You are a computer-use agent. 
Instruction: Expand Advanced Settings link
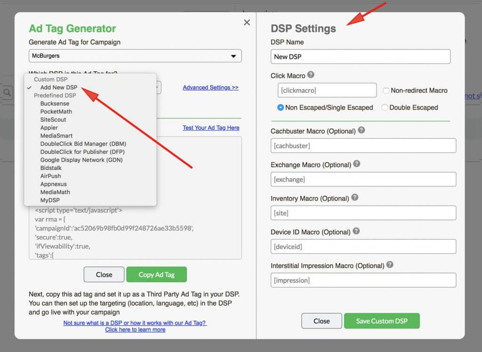tap(210, 88)
